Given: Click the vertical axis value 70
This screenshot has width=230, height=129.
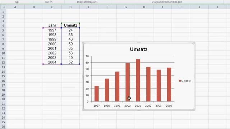Looking at the screenshot, I should [87, 56].
